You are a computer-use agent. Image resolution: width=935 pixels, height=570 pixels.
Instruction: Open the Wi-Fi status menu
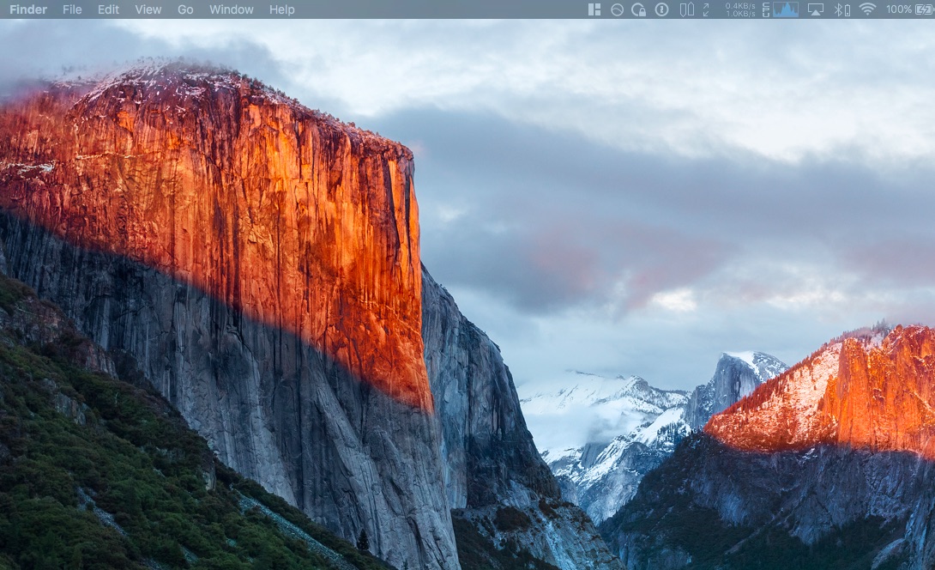[x=867, y=9]
